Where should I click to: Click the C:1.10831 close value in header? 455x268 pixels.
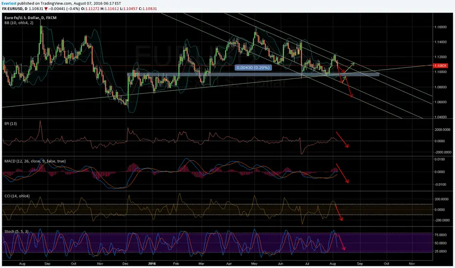point(148,9)
